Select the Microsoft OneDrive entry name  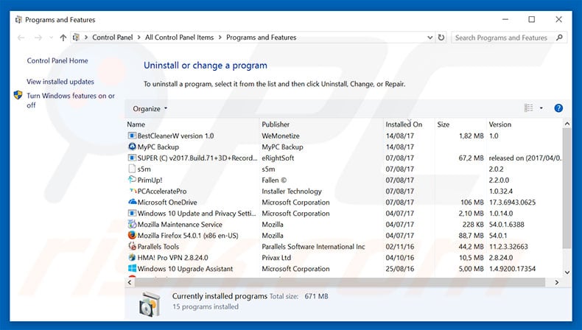pyautogui.click(x=167, y=203)
